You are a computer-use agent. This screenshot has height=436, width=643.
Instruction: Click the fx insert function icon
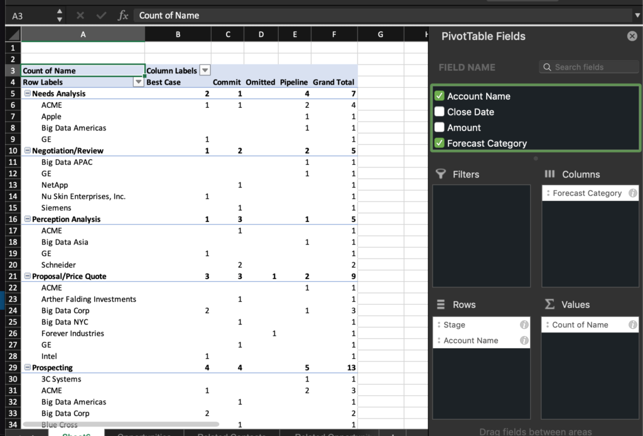(122, 16)
